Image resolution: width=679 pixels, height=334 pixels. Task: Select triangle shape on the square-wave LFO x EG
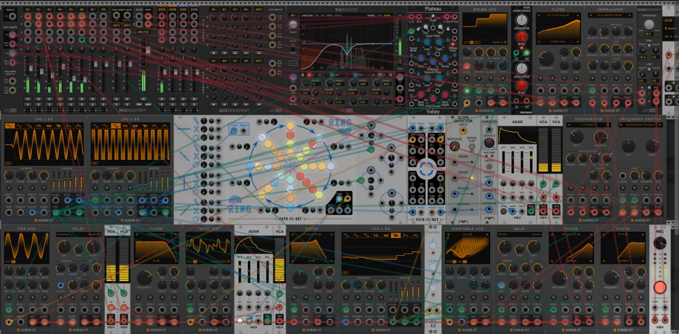click(x=105, y=125)
